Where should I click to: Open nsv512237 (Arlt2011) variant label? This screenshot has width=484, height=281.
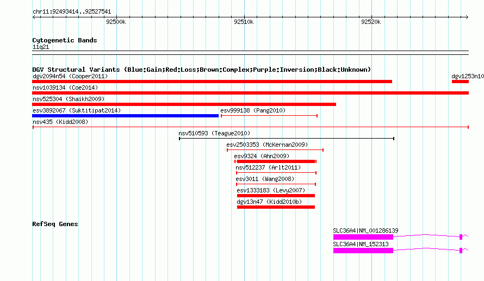pos(268,167)
